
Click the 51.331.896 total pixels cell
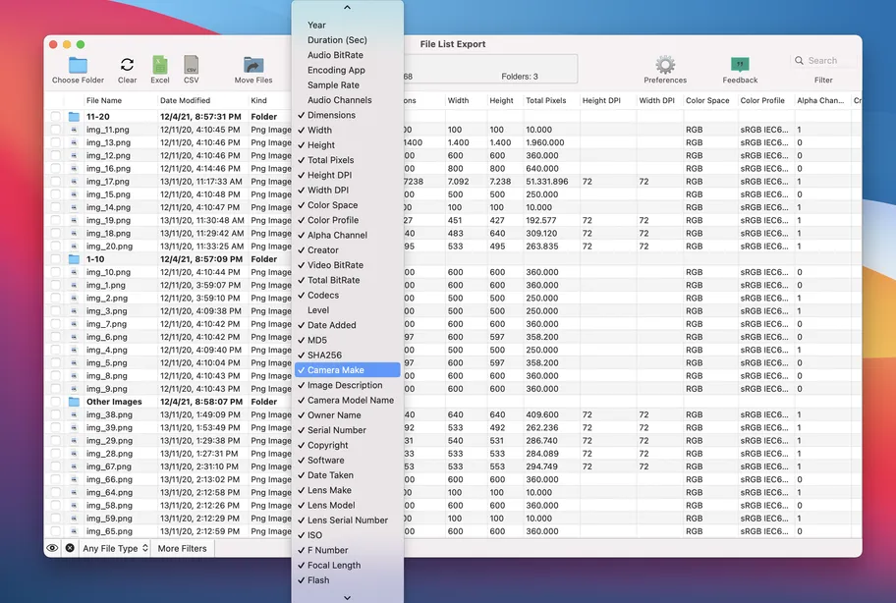547,182
